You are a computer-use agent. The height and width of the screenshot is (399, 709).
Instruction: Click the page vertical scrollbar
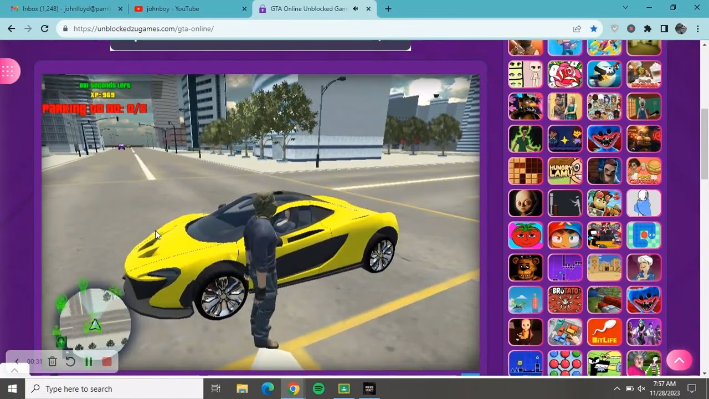tap(705, 144)
